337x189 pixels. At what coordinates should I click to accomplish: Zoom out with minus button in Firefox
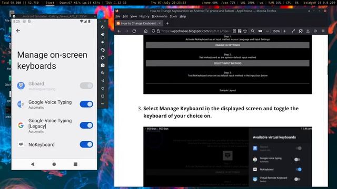point(267,31)
